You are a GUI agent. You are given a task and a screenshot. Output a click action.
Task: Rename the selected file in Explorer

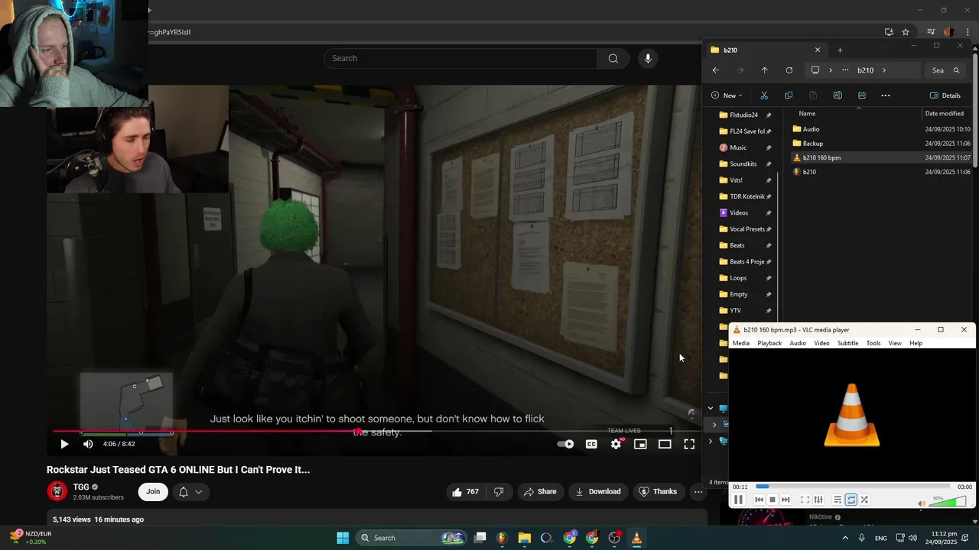click(838, 95)
